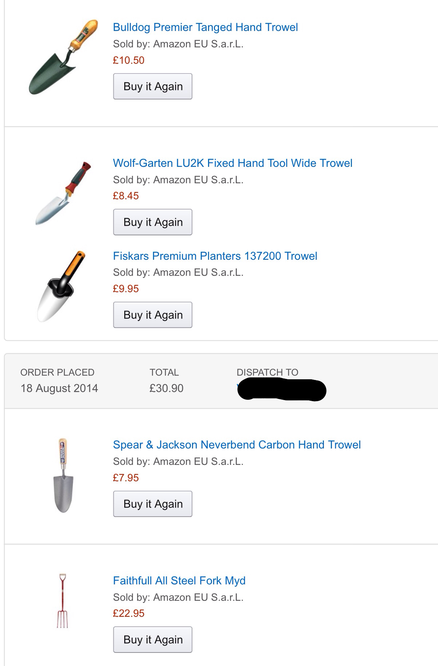Open the Faithfull All Steel Fork link
The image size is (438, 666).
tap(179, 580)
